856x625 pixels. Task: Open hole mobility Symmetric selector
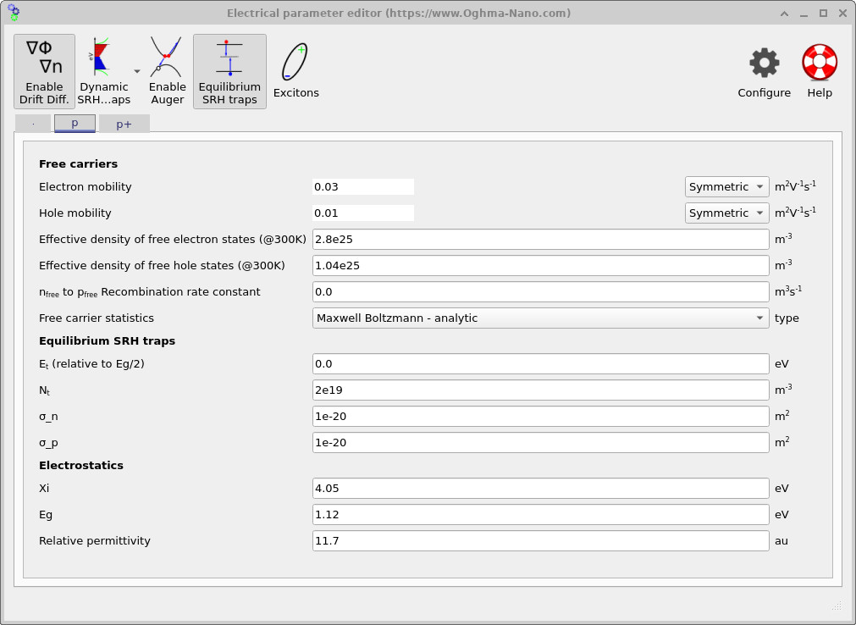[x=726, y=213]
